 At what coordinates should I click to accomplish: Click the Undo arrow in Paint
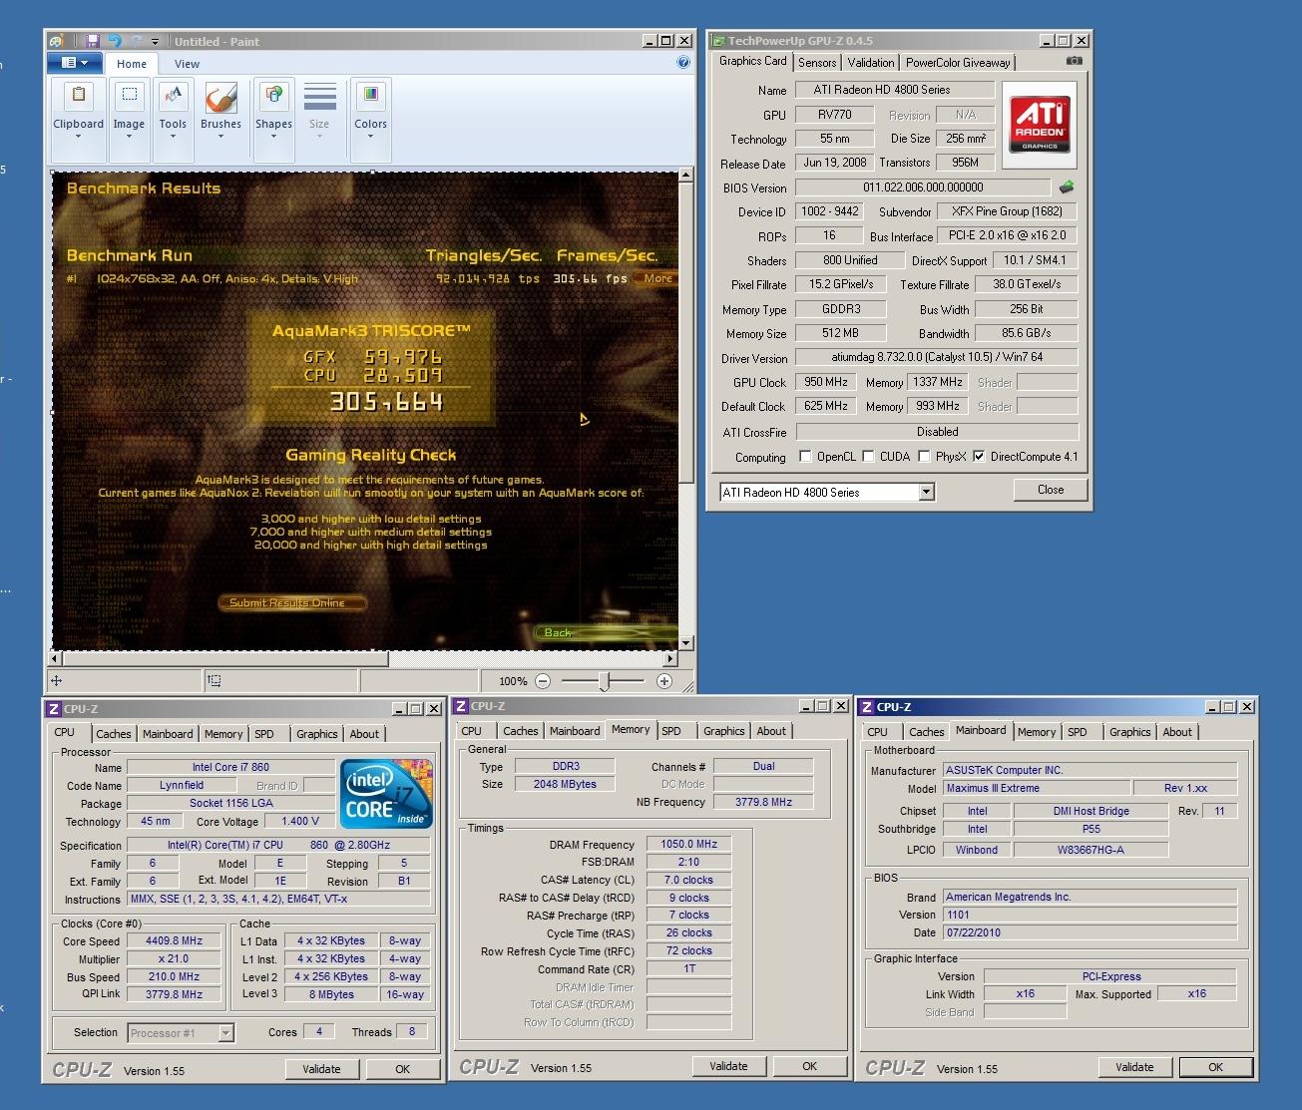point(114,41)
